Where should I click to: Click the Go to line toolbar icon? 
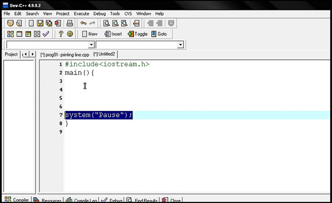click(x=136, y=23)
